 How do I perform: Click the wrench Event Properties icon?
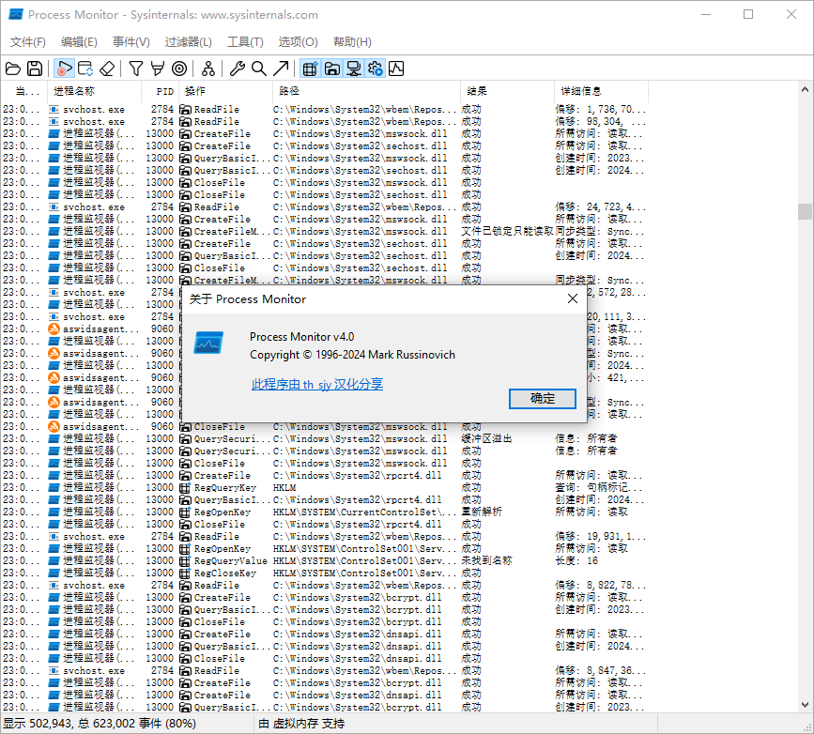[x=238, y=69]
